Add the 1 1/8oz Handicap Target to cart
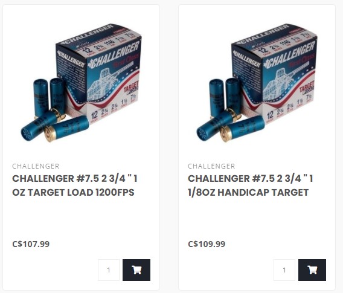The width and height of the screenshot is (343, 293). tap(312, 270)
